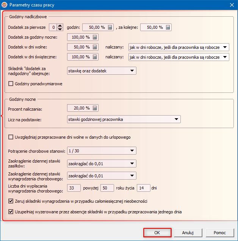The height and width of the screenshot is (241, 238).
Task: Expand 'Składnik dodatek za nadgodziny obejmuje' dropdown
Action: click(x=132, y=70)
